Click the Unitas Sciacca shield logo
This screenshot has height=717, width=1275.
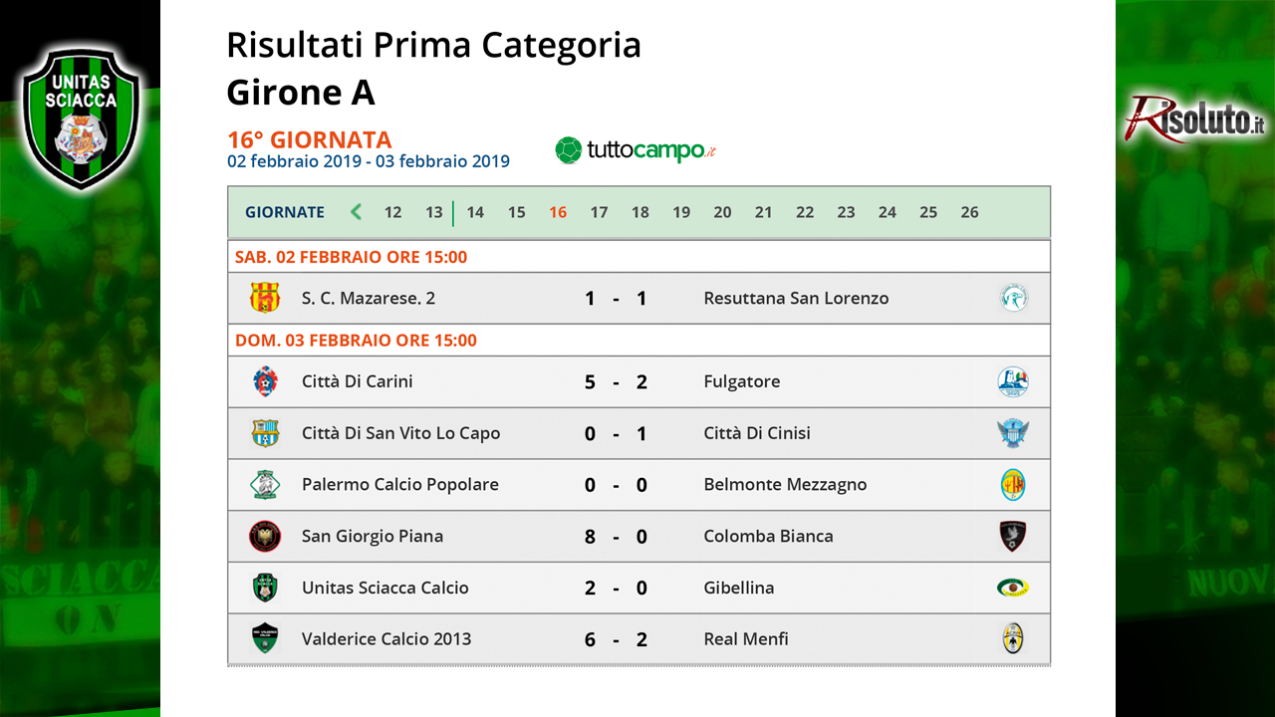pos(83,119)
